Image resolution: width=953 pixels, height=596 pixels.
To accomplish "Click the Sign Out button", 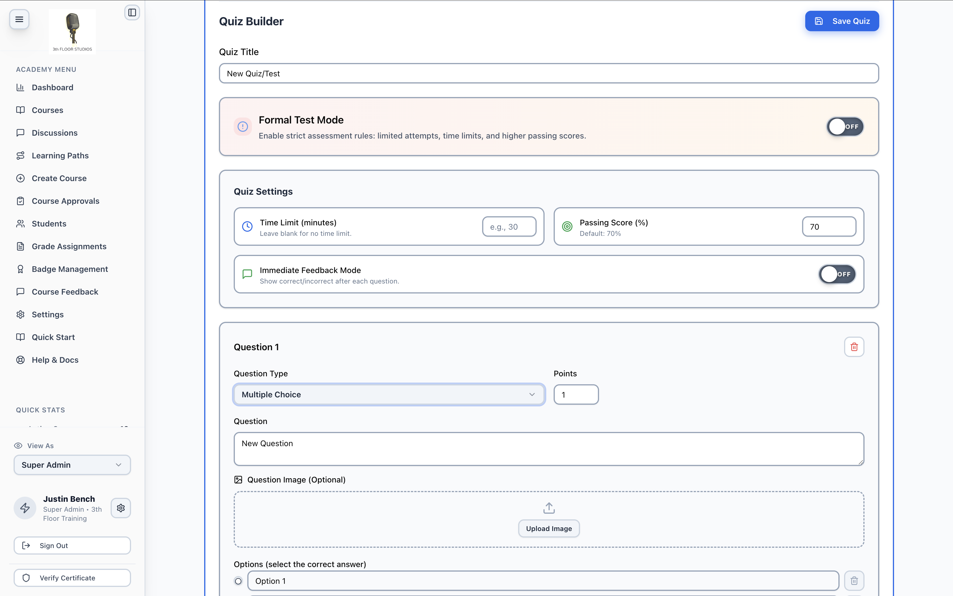I will pos(72,545).
